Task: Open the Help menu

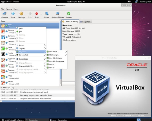Action: 15,9
